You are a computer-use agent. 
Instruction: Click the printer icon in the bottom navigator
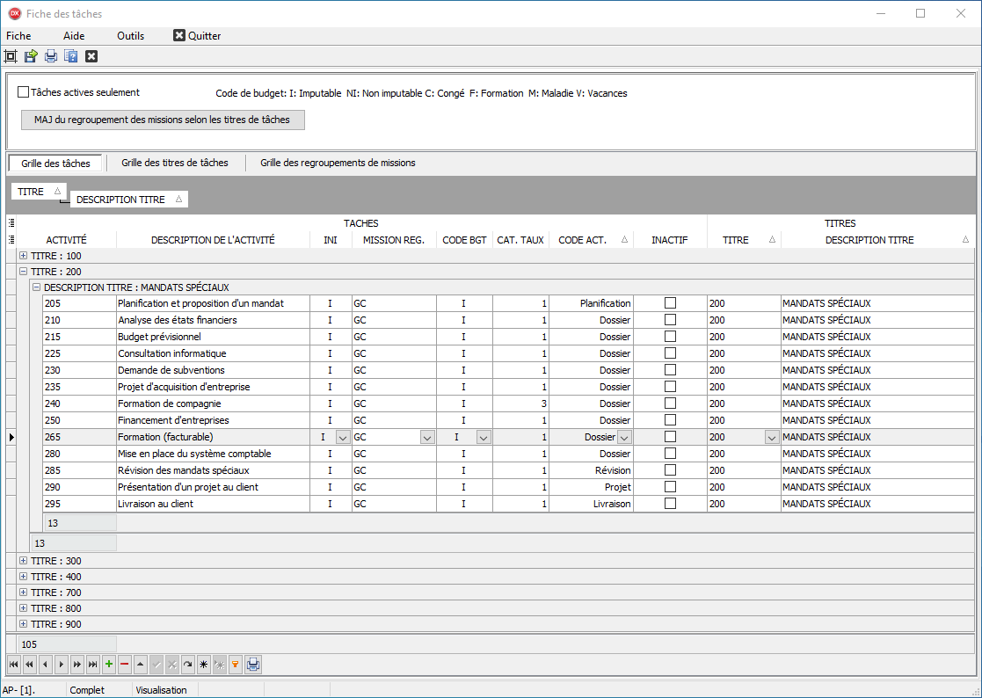(253, 665)
